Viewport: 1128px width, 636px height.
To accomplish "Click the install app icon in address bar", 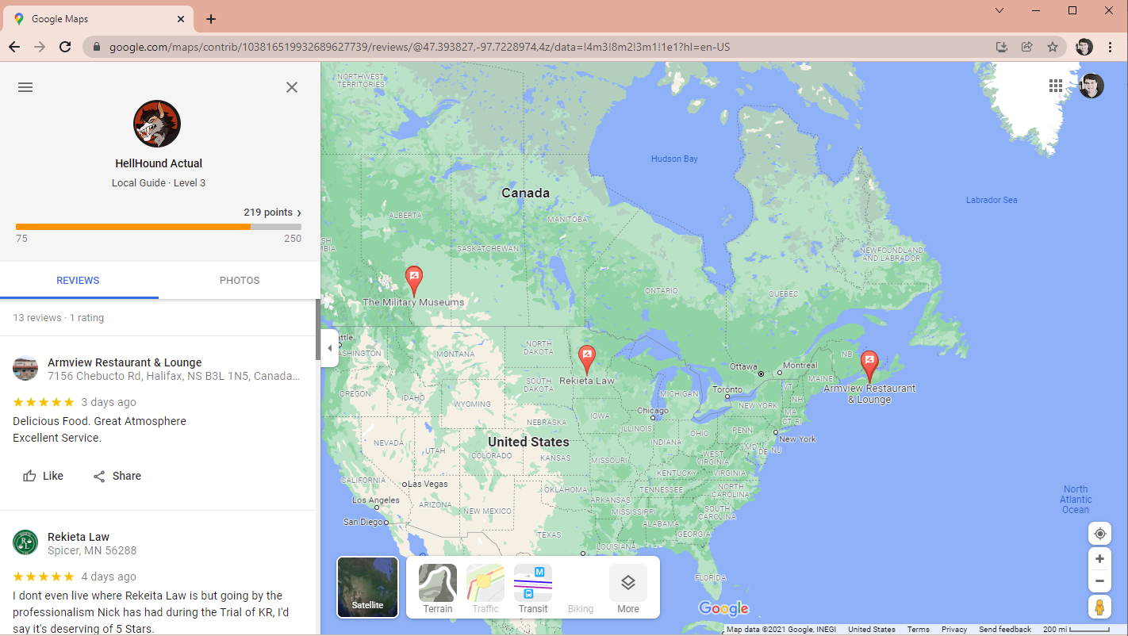I will point(1002,47).
